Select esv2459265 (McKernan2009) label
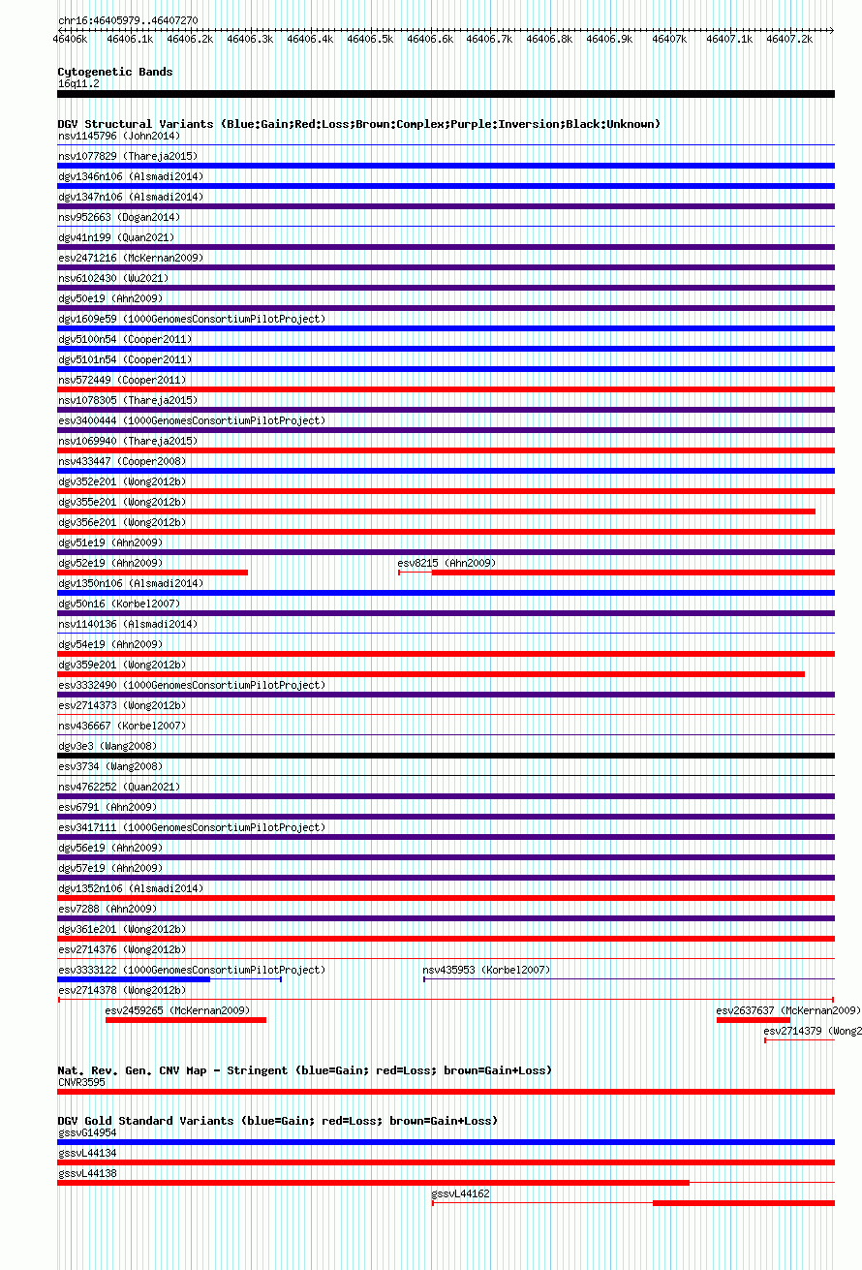862x1270 pixels. click(177, 1010)
